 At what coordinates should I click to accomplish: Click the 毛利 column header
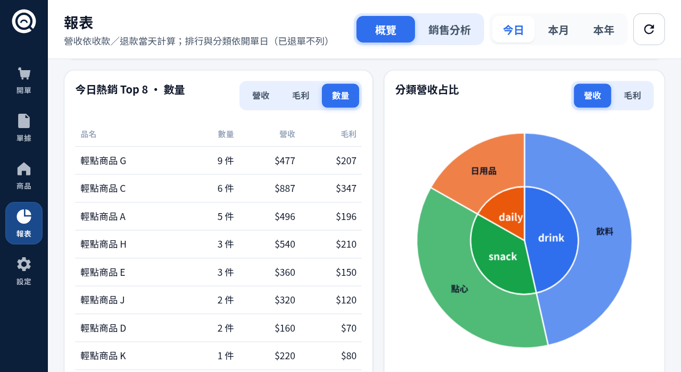pyautogui.click(x=348, y=134)
